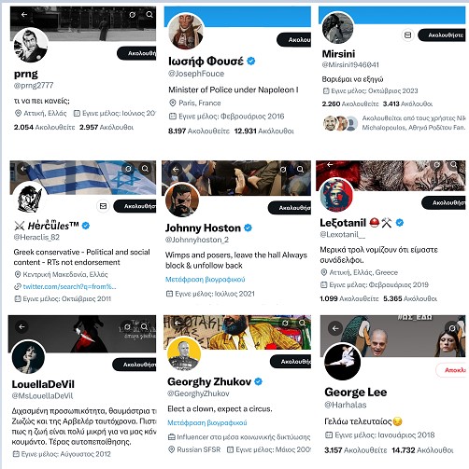Translate Johnny Hoston bio via Μετάφραση βιογραφικού

click(205, 280)
